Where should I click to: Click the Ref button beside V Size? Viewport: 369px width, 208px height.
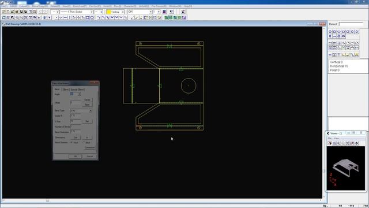pyautogui.click(x=87, y=121)
